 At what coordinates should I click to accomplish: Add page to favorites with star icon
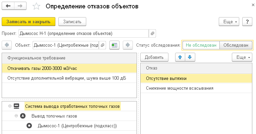pyautogui.click(x=36, y=6)
